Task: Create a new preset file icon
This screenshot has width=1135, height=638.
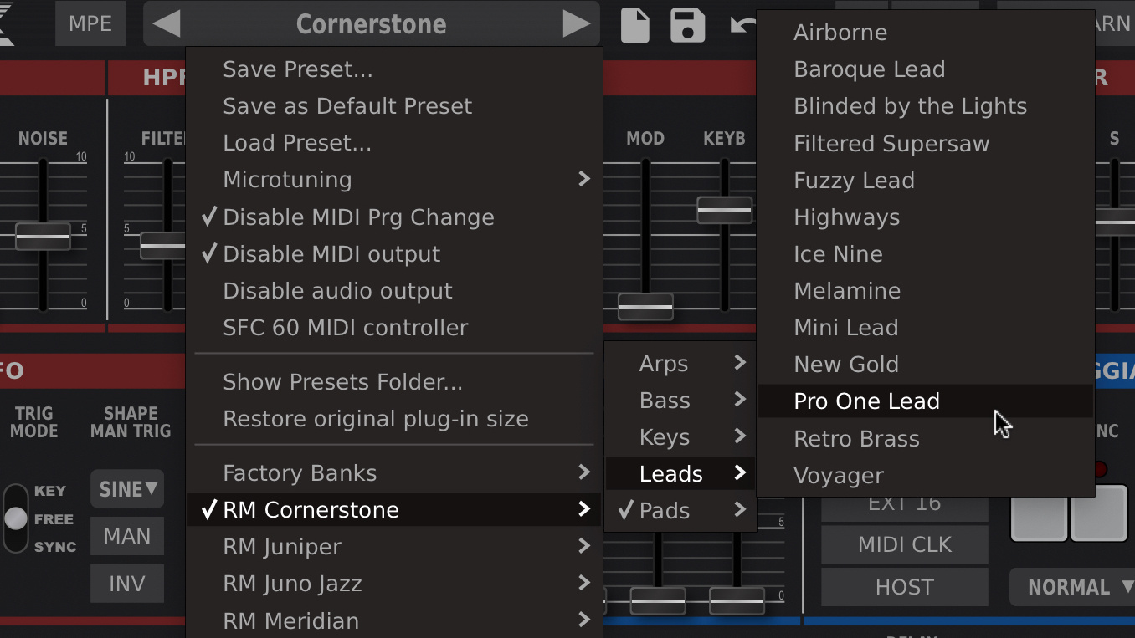Action: click(x=635, y=25)
